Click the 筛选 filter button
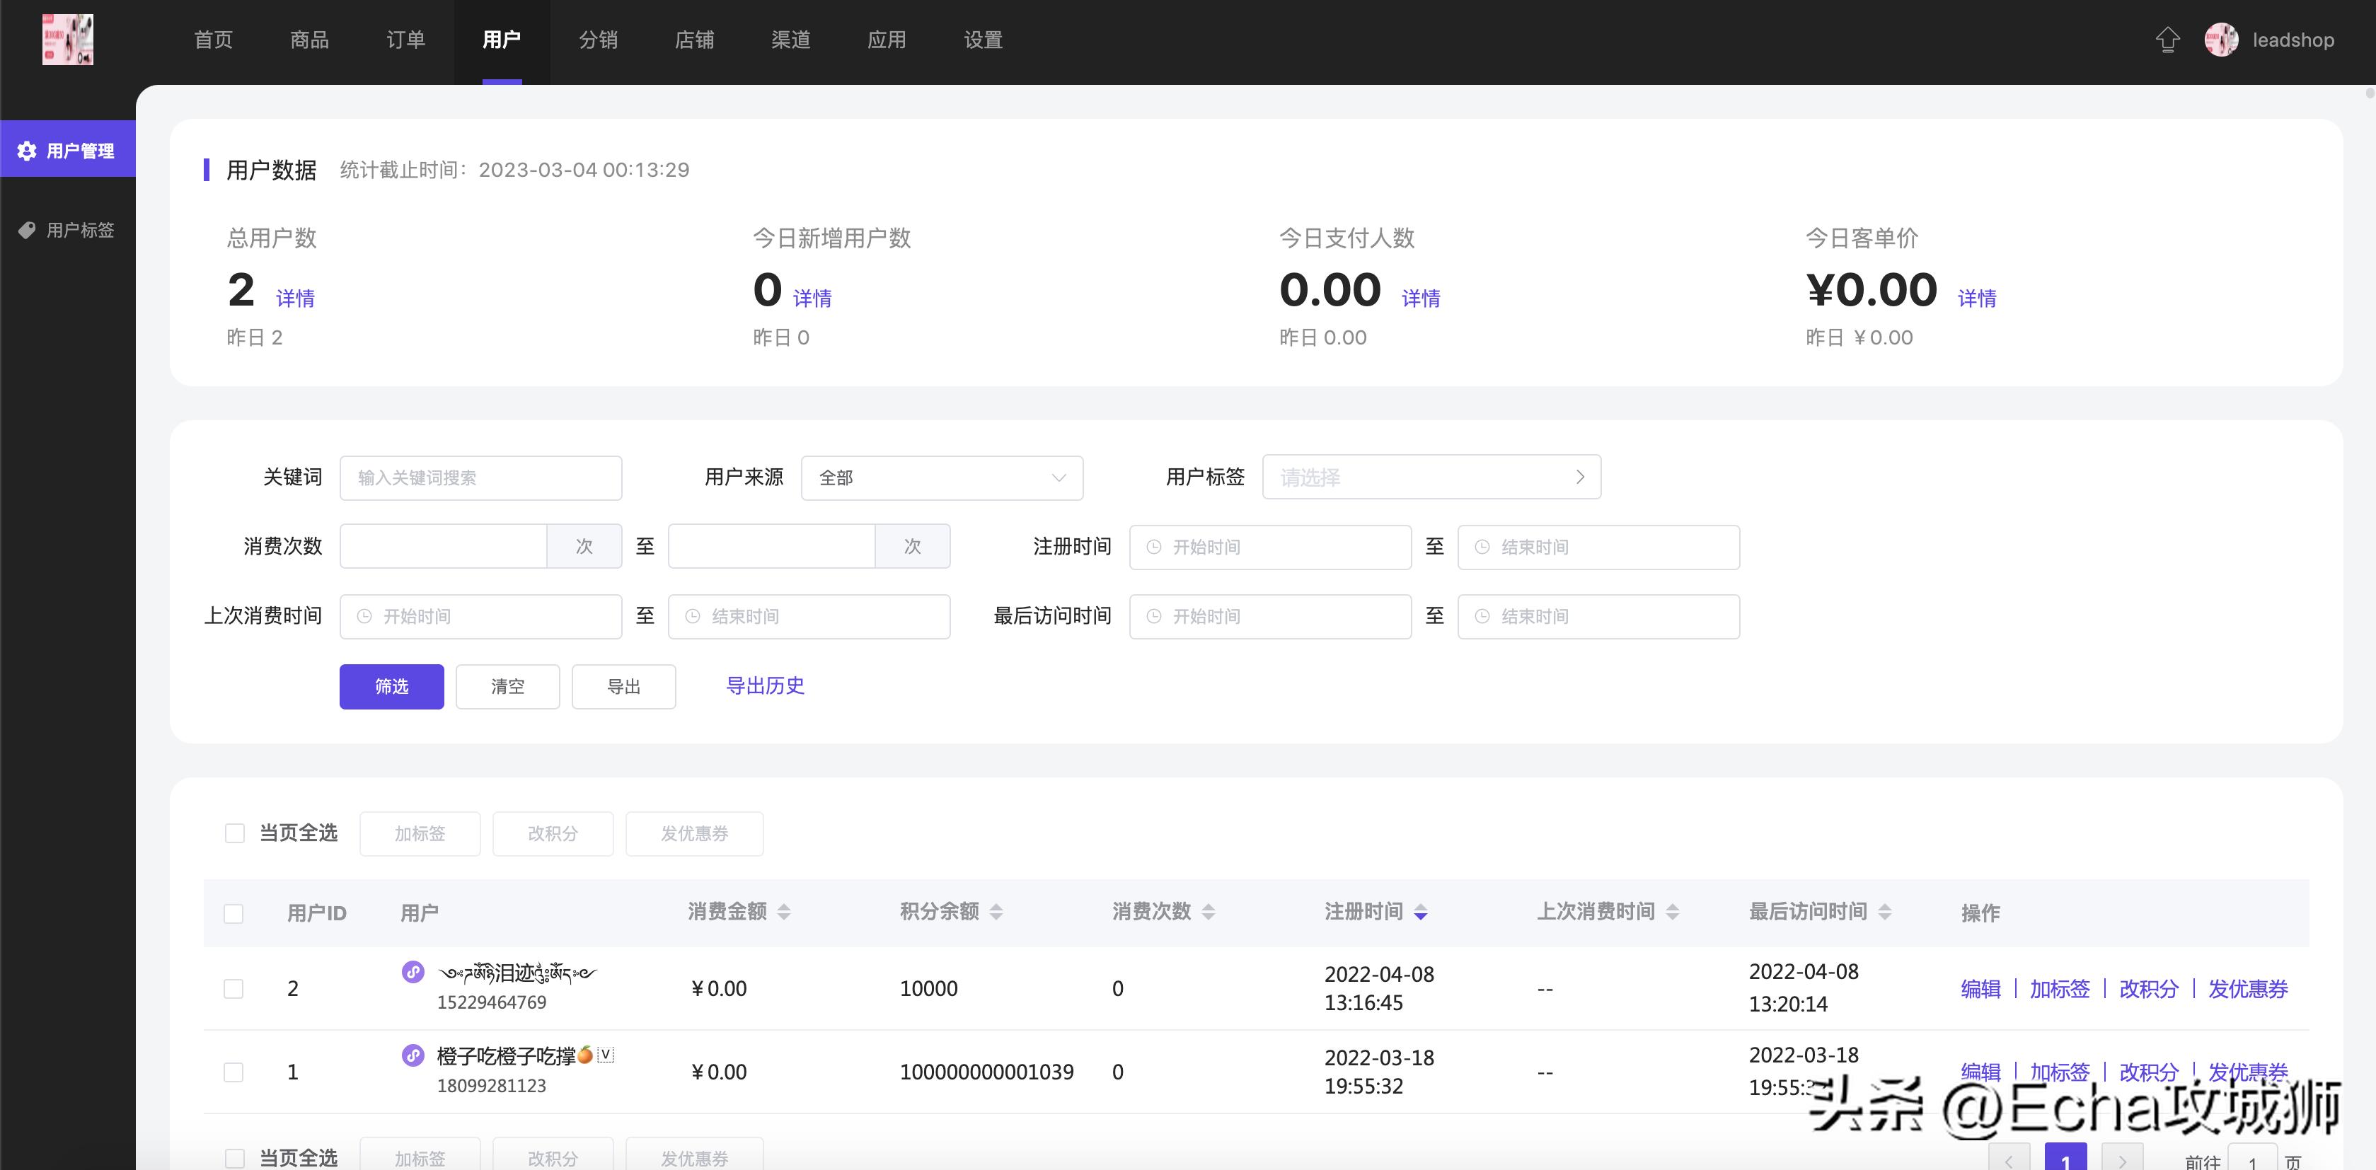The width and height of the screenshot is (2376, 1170). (x=391, y=686)
